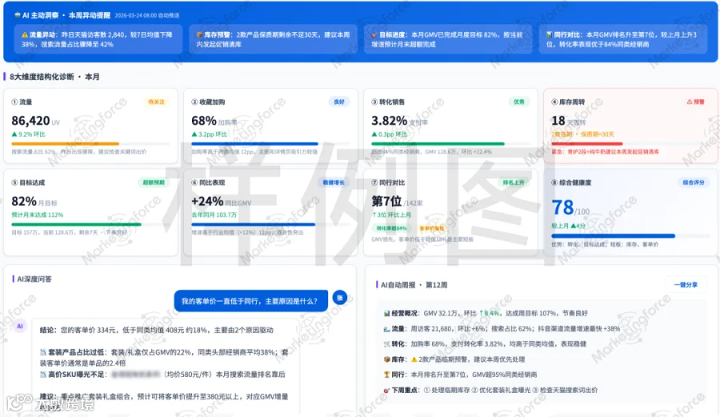The image size is (720, 417).
Task: Click the blue progress bar in 综合健康度 card
Action: [x=614, y=236]
